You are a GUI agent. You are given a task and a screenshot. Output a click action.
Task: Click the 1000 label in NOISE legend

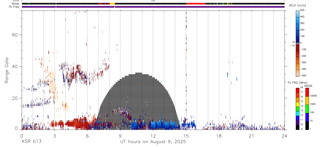(313, 104)
